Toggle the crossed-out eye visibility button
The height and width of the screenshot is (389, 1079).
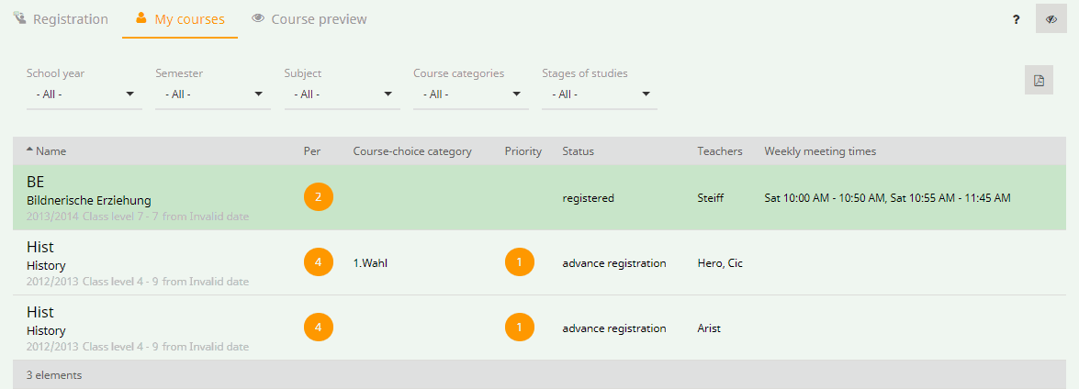click(1051, 19)
